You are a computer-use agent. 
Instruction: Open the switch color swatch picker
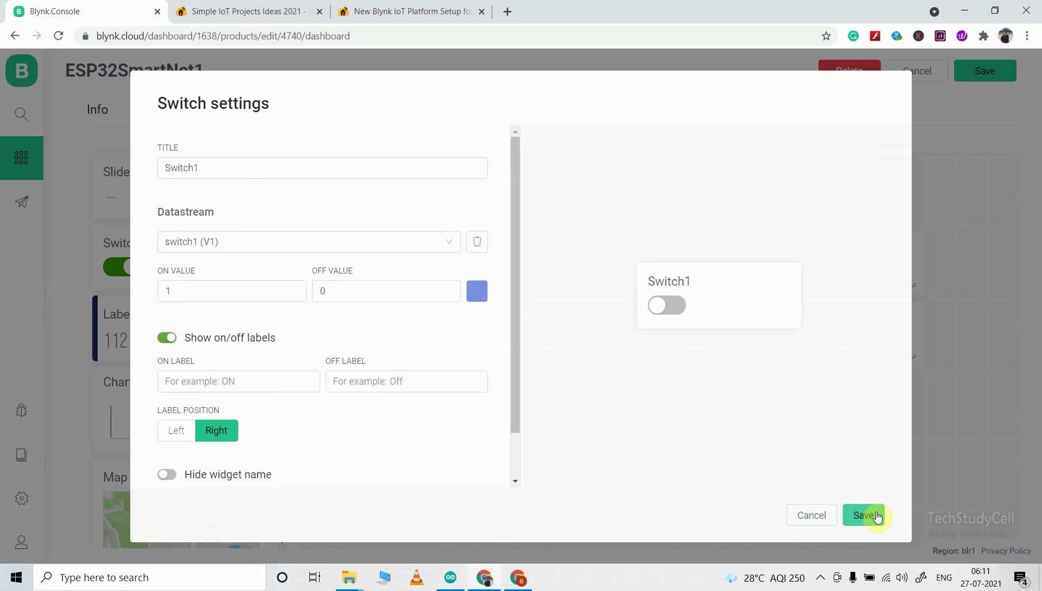477,291
